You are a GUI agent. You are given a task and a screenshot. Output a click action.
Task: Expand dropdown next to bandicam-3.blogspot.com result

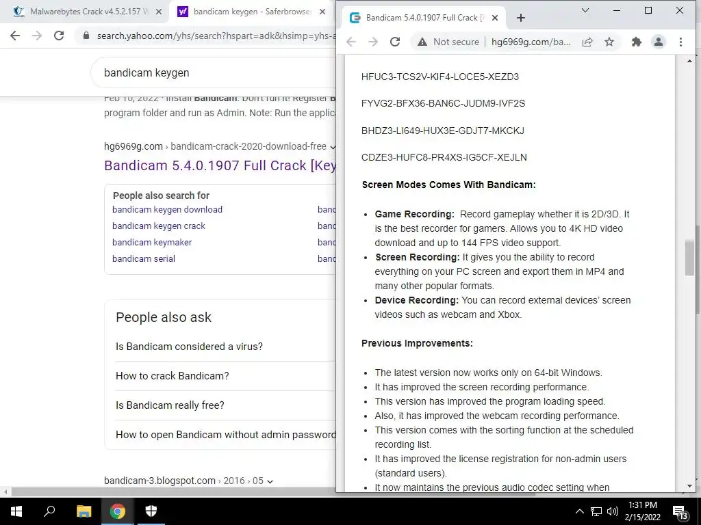[270, 481]
